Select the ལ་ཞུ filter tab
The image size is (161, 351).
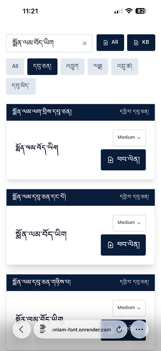(x=98, y=67)
